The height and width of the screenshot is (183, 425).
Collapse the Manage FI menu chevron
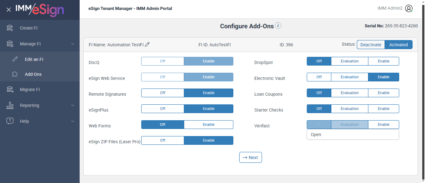tap(73, 44)
